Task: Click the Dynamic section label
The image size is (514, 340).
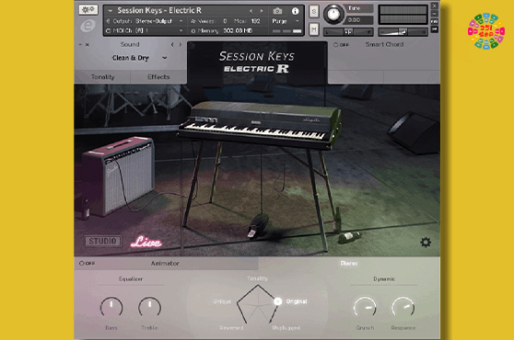Action: 384,278
